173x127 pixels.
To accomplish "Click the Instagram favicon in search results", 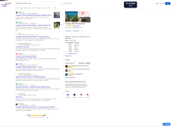I will coord(17,54).
